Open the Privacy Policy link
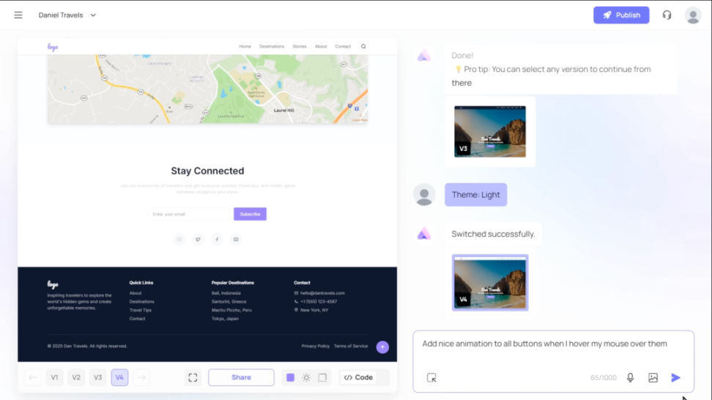 pos(315,346)
